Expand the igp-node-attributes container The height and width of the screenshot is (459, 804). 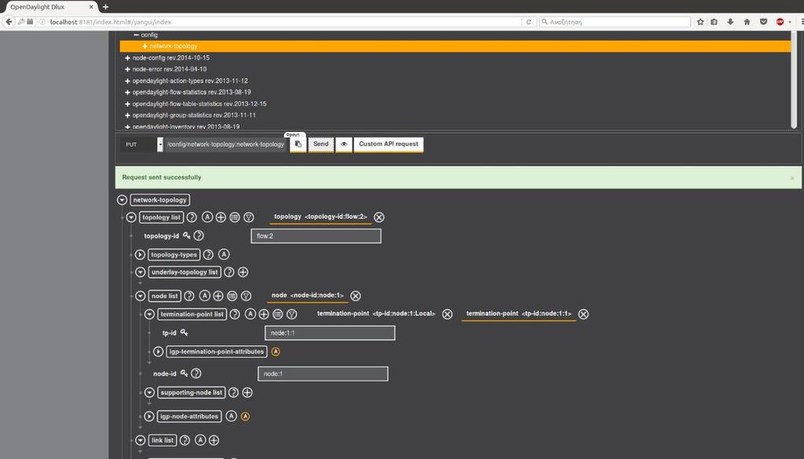[x=149, y=416]
